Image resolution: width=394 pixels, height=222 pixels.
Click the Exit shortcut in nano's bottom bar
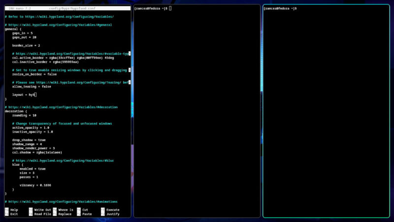point(11,214)
